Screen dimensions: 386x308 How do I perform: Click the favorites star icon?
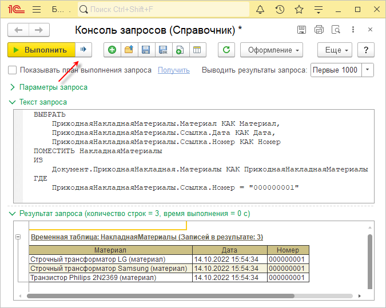point(299,10)
